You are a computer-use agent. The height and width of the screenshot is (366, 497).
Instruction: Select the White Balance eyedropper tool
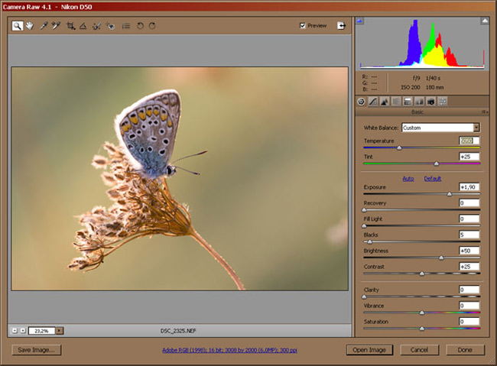[44, 26]
